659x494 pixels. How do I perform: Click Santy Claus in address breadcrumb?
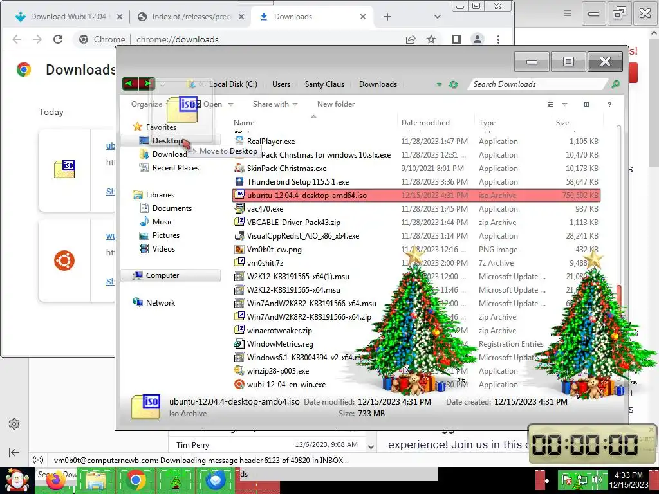point(324,84)
